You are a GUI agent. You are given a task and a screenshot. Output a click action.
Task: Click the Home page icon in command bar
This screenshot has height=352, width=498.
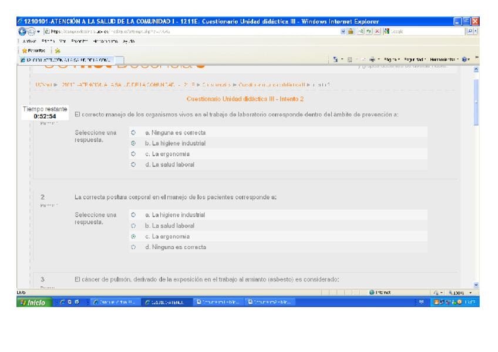pos(335,59)
